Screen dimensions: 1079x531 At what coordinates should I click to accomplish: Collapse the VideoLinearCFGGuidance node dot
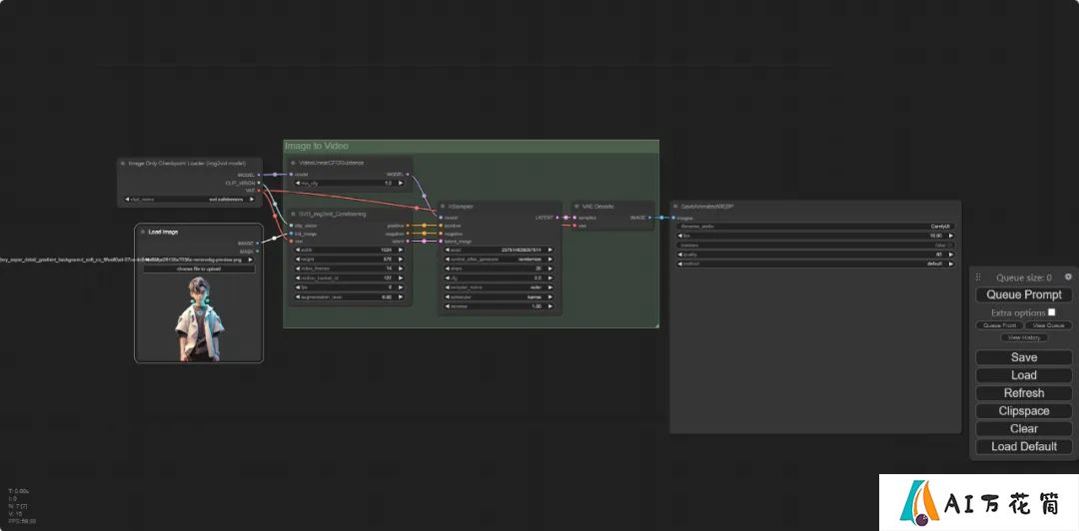[x=294, y=163]
